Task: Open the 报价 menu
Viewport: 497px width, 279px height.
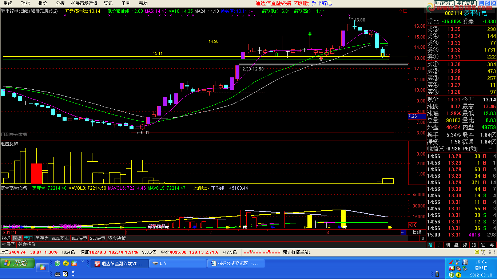Action: [x=43, y=3]
